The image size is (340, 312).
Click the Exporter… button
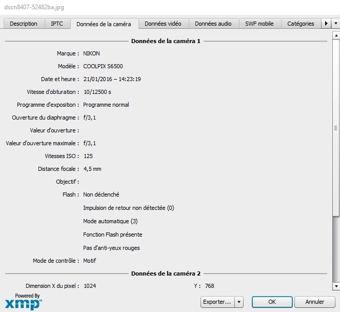[217, 302]
